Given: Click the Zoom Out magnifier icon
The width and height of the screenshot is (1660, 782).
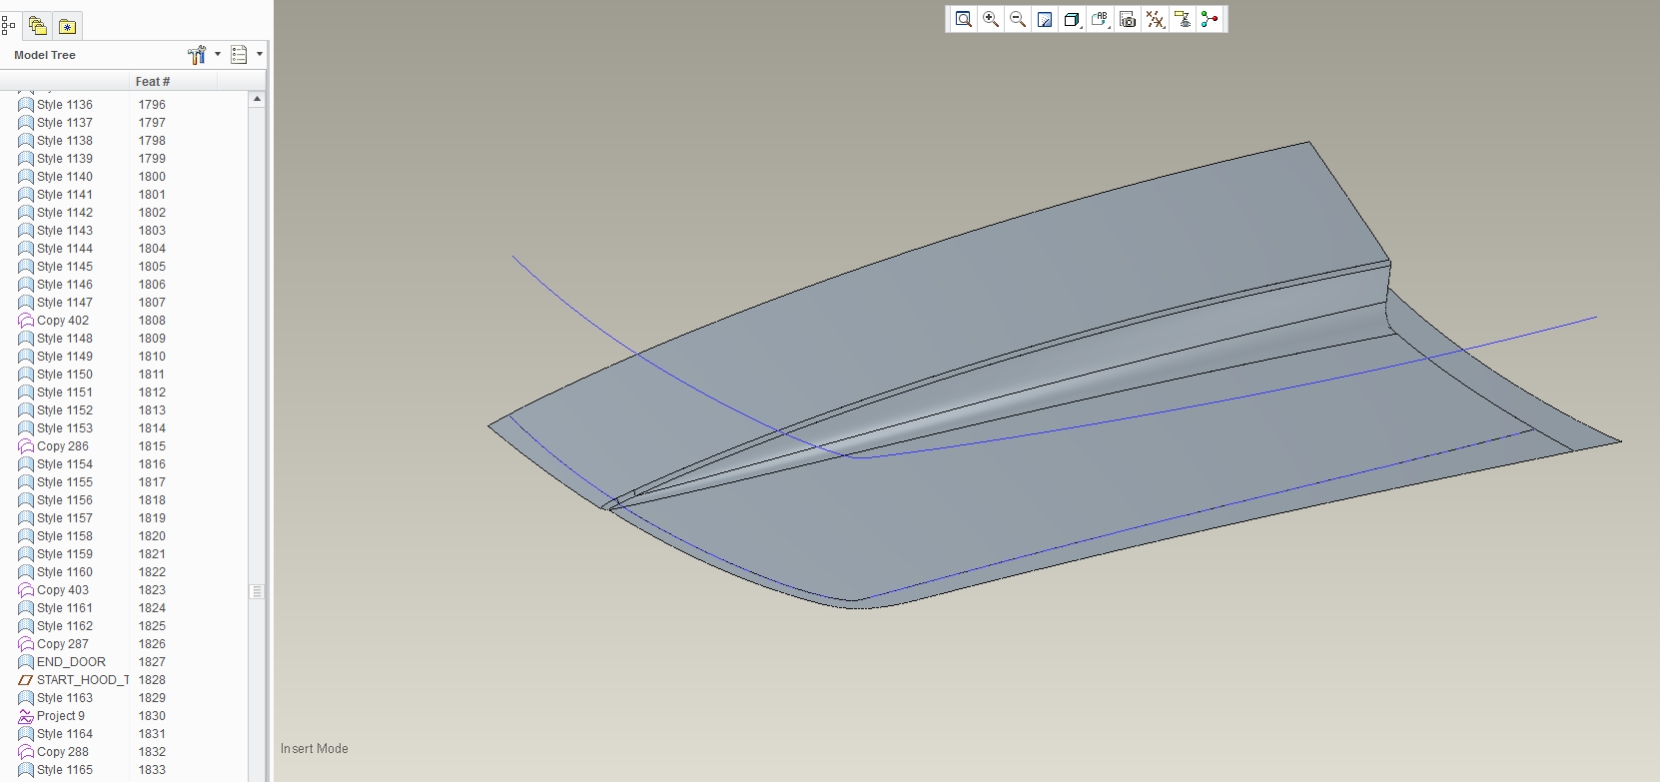Looking at the screenshot, I should click(1018, 19).
